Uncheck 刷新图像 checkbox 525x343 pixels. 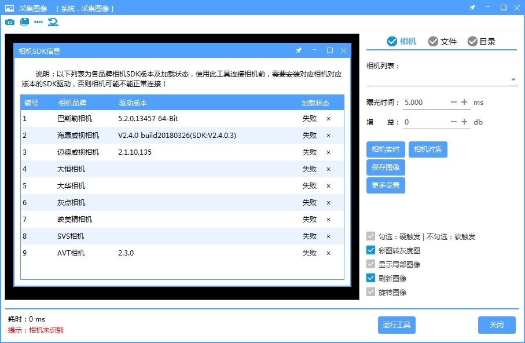point(370,278)
